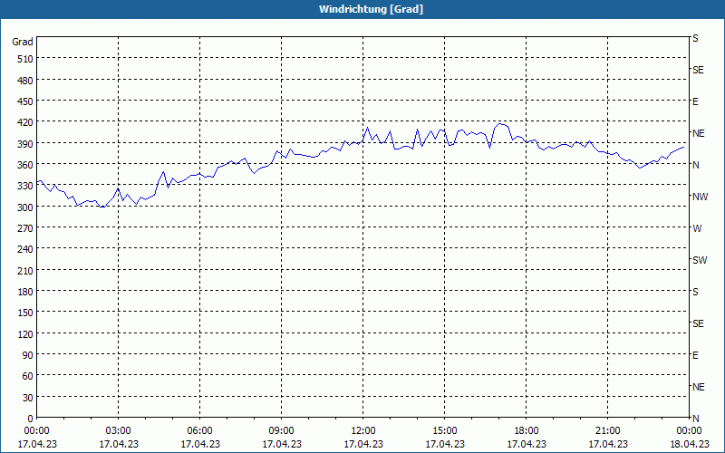
Task: Click the 450 degree axis label
Action: tap(25, 101)
